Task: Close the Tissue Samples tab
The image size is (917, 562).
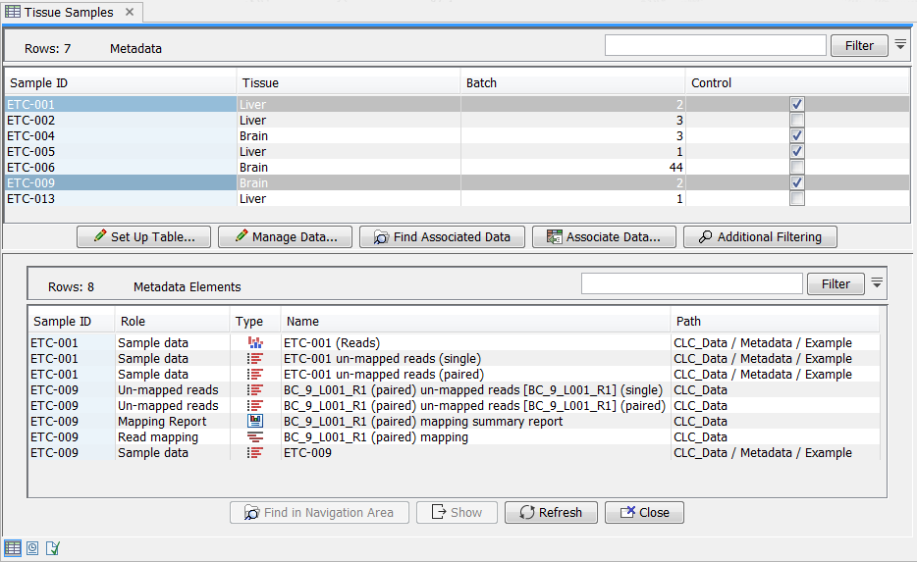Action: [x=131, y=13]
